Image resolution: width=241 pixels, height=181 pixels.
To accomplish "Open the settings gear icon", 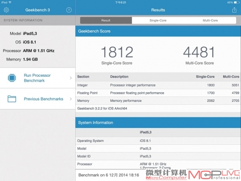I will [x=6, y=10].
